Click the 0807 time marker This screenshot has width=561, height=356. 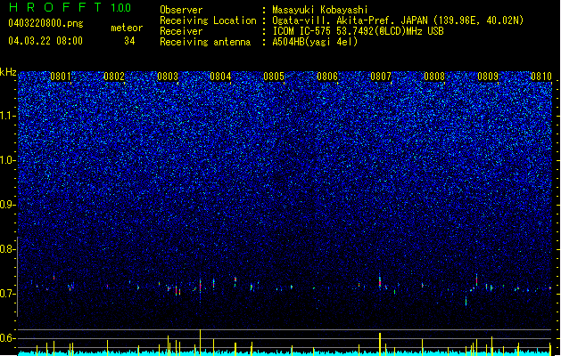[381, 77]
